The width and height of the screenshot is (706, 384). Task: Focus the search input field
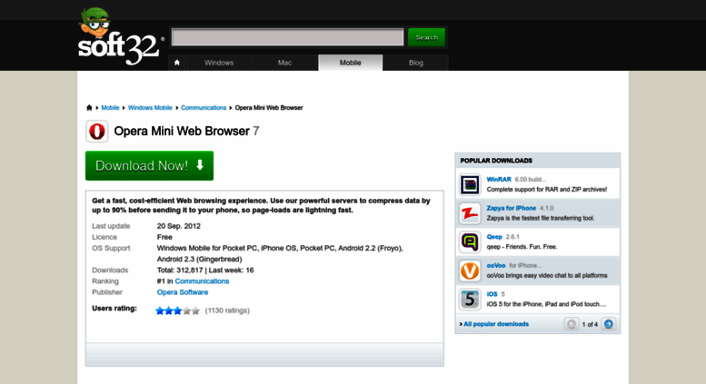[288, 37]
